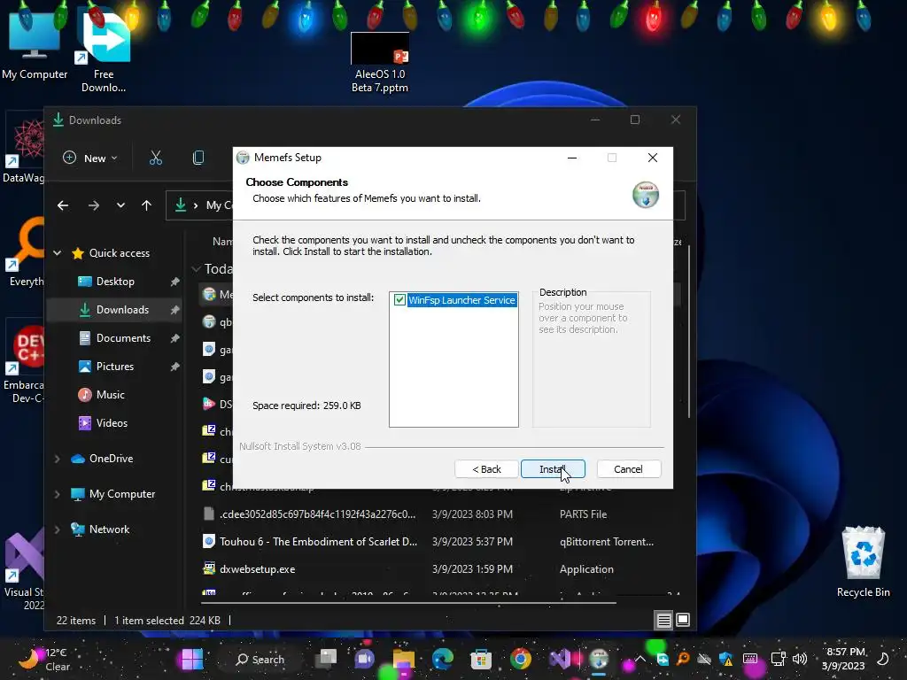Open Music in the Explorer sidebar
This screenshot has width=907, height=680.
click(110, 395)
